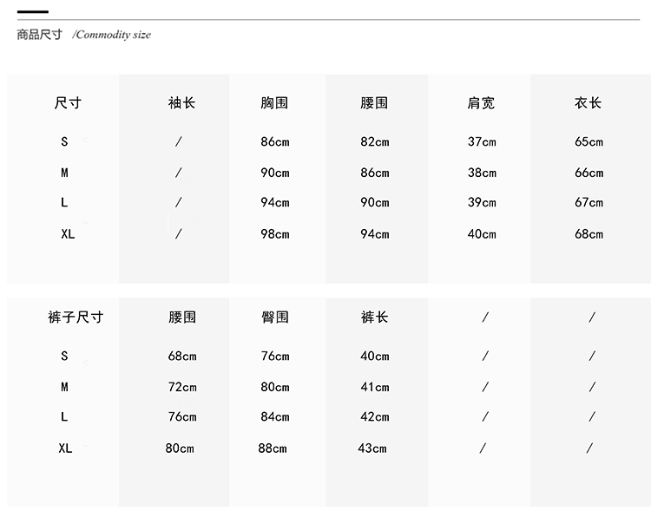651x530 pixels.
Task: Select the 尺寸 column header in top table
Action: pos(68,103)
